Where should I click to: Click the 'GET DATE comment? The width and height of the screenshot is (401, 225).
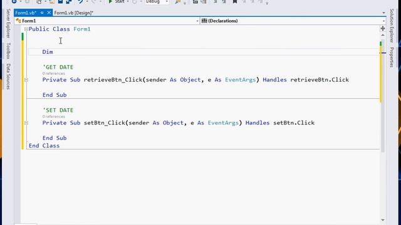(x=58, y=67)
